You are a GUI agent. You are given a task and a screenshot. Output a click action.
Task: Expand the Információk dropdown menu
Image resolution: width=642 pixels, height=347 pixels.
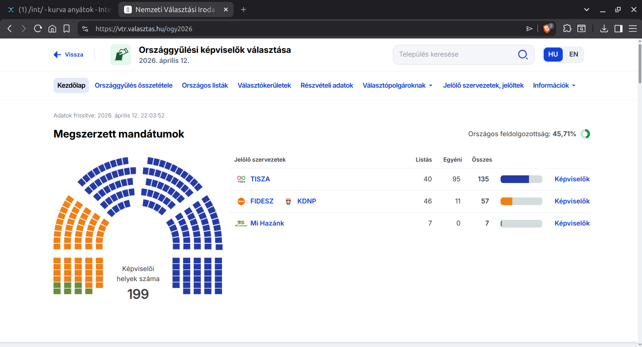pyautogui.click(x=554, y=86)
